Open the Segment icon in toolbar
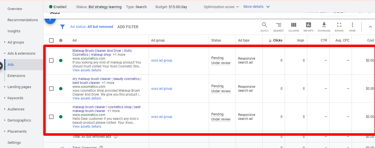 click(278, 25)
